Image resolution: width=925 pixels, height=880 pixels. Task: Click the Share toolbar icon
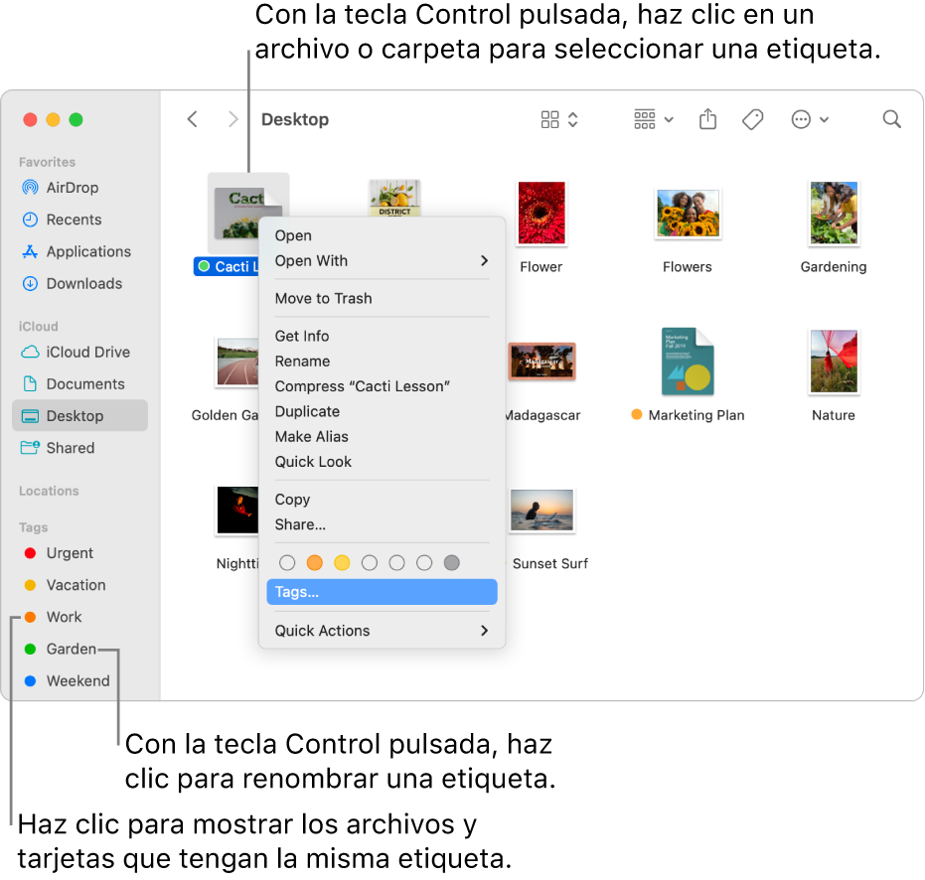point(707,119)
